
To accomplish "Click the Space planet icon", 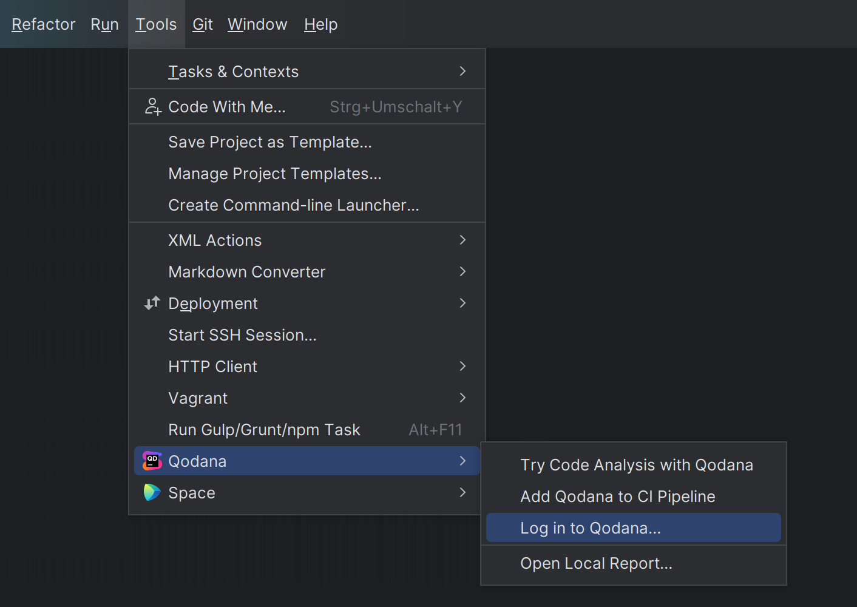I will click(x=152, y=492).
